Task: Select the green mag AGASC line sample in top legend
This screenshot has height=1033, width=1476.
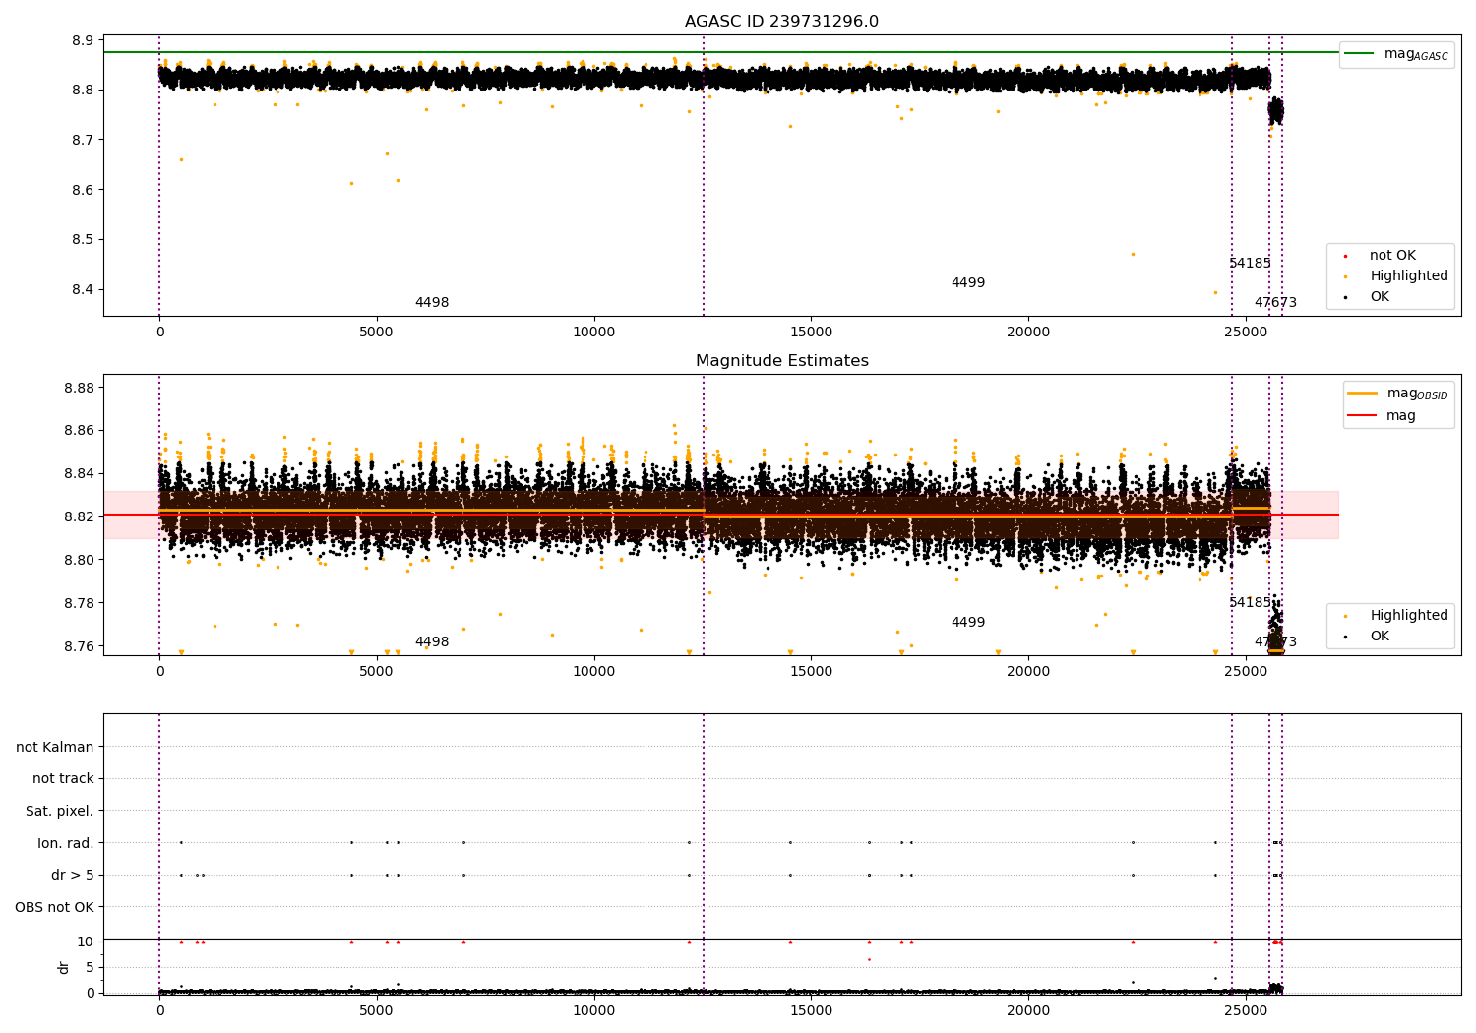Action: pos(1361,54)
